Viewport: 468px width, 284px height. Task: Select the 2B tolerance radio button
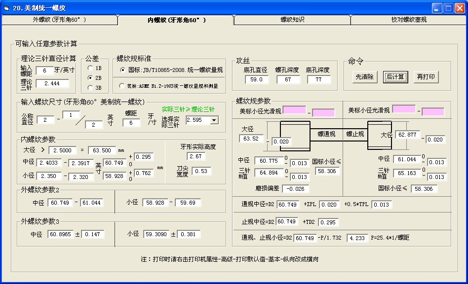(90, 78)
